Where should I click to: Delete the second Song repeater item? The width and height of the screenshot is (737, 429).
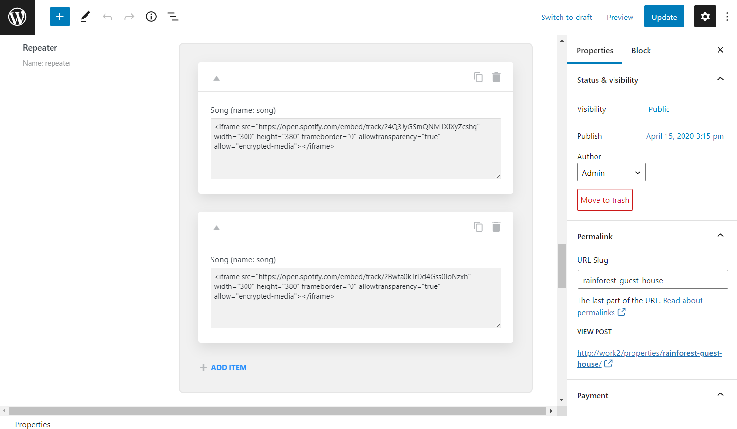click(x=496, y=227)
